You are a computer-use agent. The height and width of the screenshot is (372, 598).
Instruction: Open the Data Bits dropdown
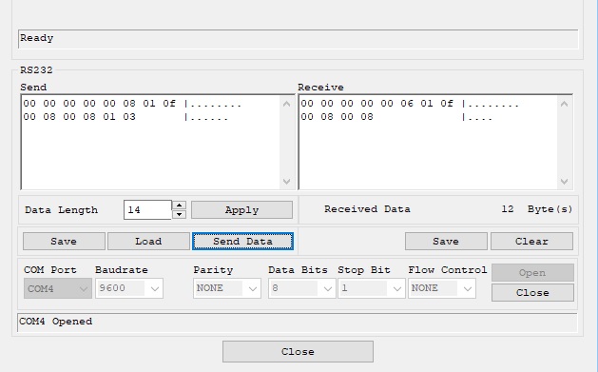[x=301, y=288]
